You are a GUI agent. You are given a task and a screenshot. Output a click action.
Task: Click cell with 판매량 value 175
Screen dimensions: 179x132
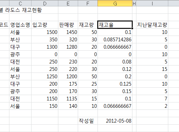[x=68, y=84]
